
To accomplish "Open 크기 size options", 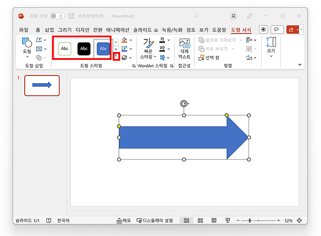I will (271, 47).
